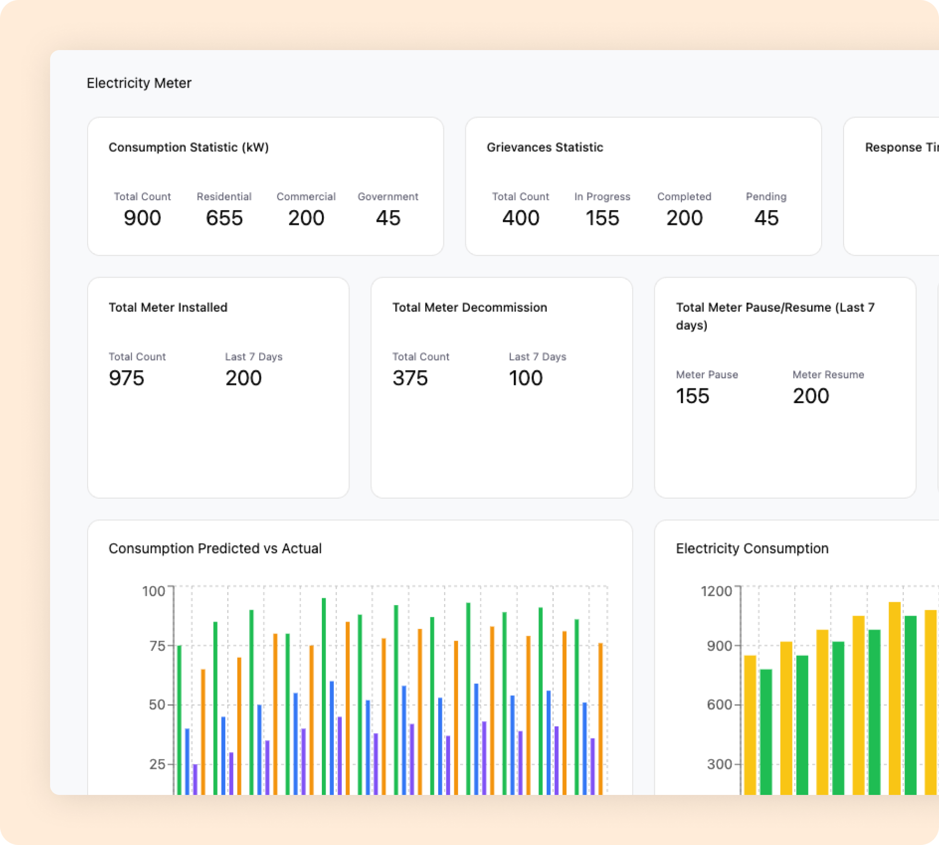The image size is (939, 845).
Task: Click the 100 y-axis label of Predicted vs Actual
Action: 154,591
